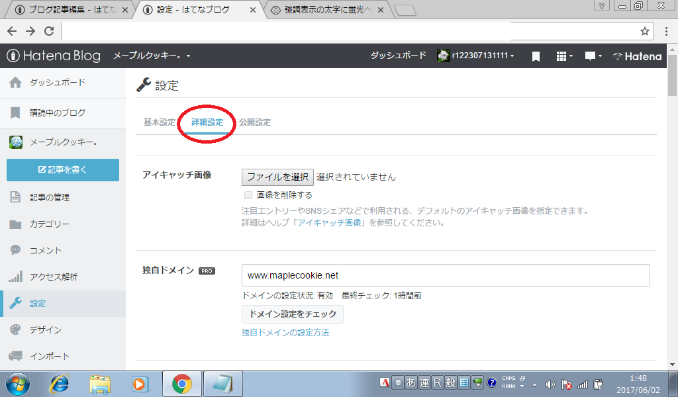678x397 pixels.
Task: Open the Chrome three-dot menu
Action: coord(666,31)
